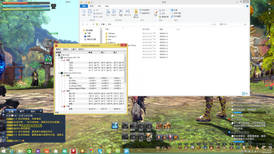
Task: Click the HWMonitor vertical scrollbar thumb
Action: [x=125, y=70]
